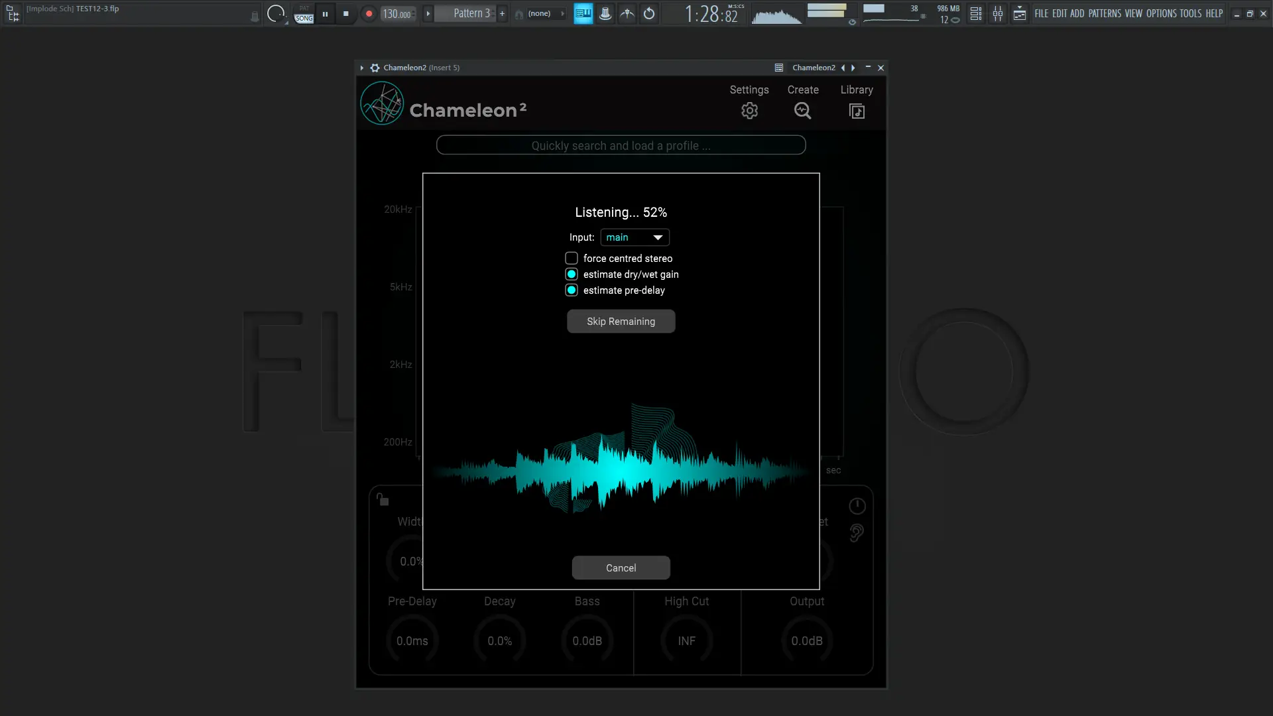The image size is (1273, 716).
Task: Click the record button in transport
Action: coord(369,13)
